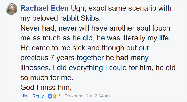Like Rachael Eden's comment
This screenshot has width=187, height=102.
[25, 96]
